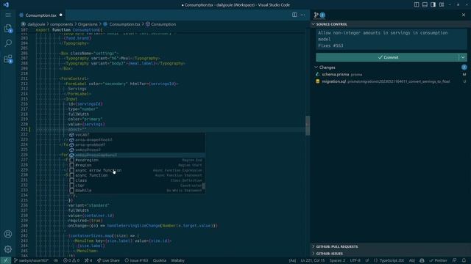471x264 pixels.
Task: Open the Extensions view in activity bar
Action: [8, 59]
